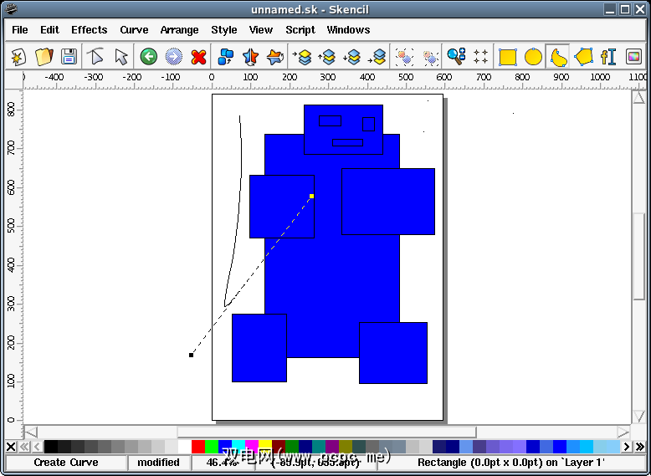Choose the Selection arrow tool
Screen dimensions: 651x476
pos(121,57)
